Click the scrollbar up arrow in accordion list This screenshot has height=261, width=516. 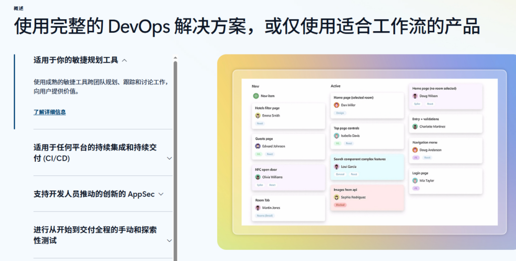point(175,57)
